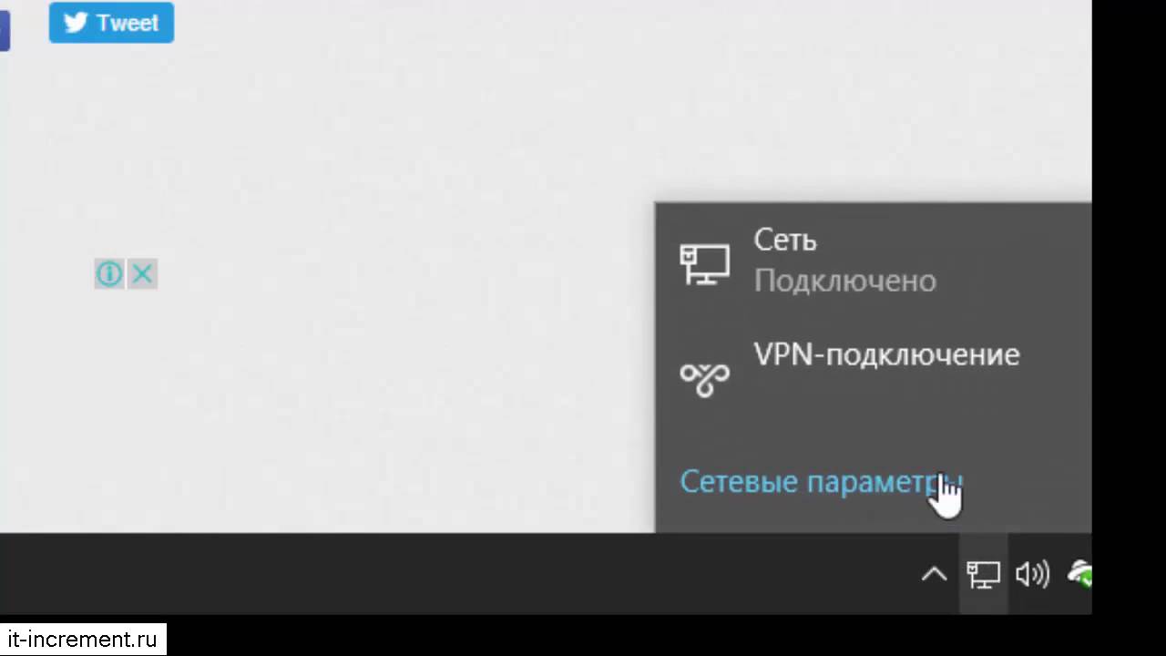
Task: Select the Сеть network entry label
Action: click(785, 241)
